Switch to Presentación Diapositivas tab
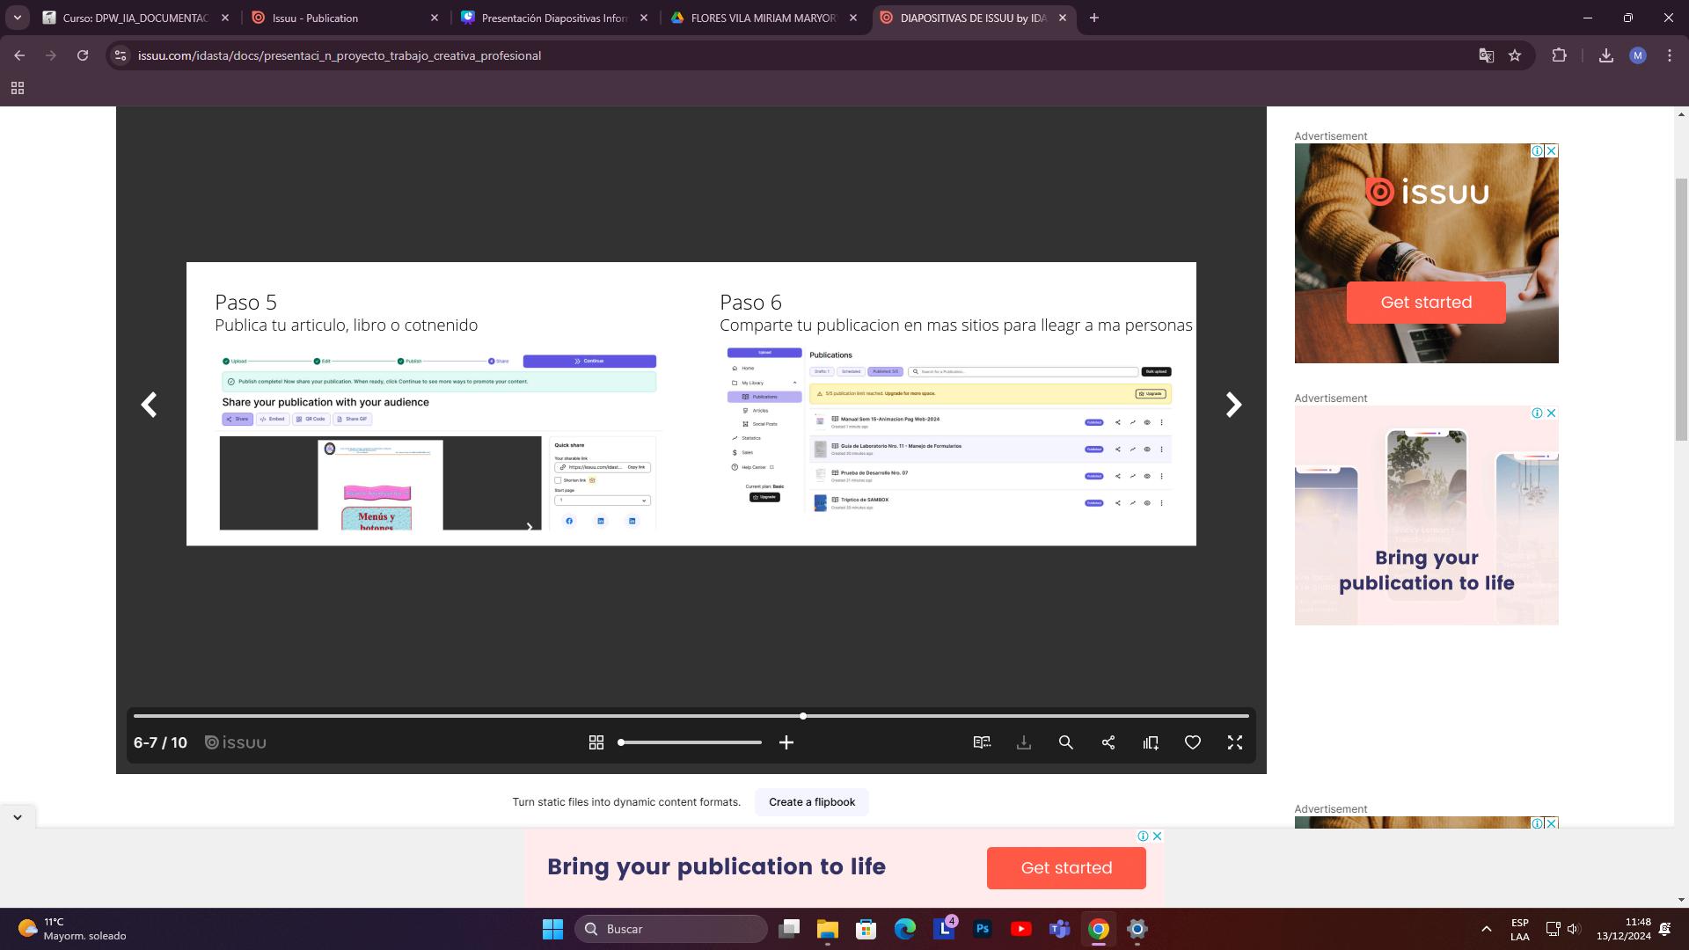The height and width of the screenshot is (950, 1689). [554, 18]
